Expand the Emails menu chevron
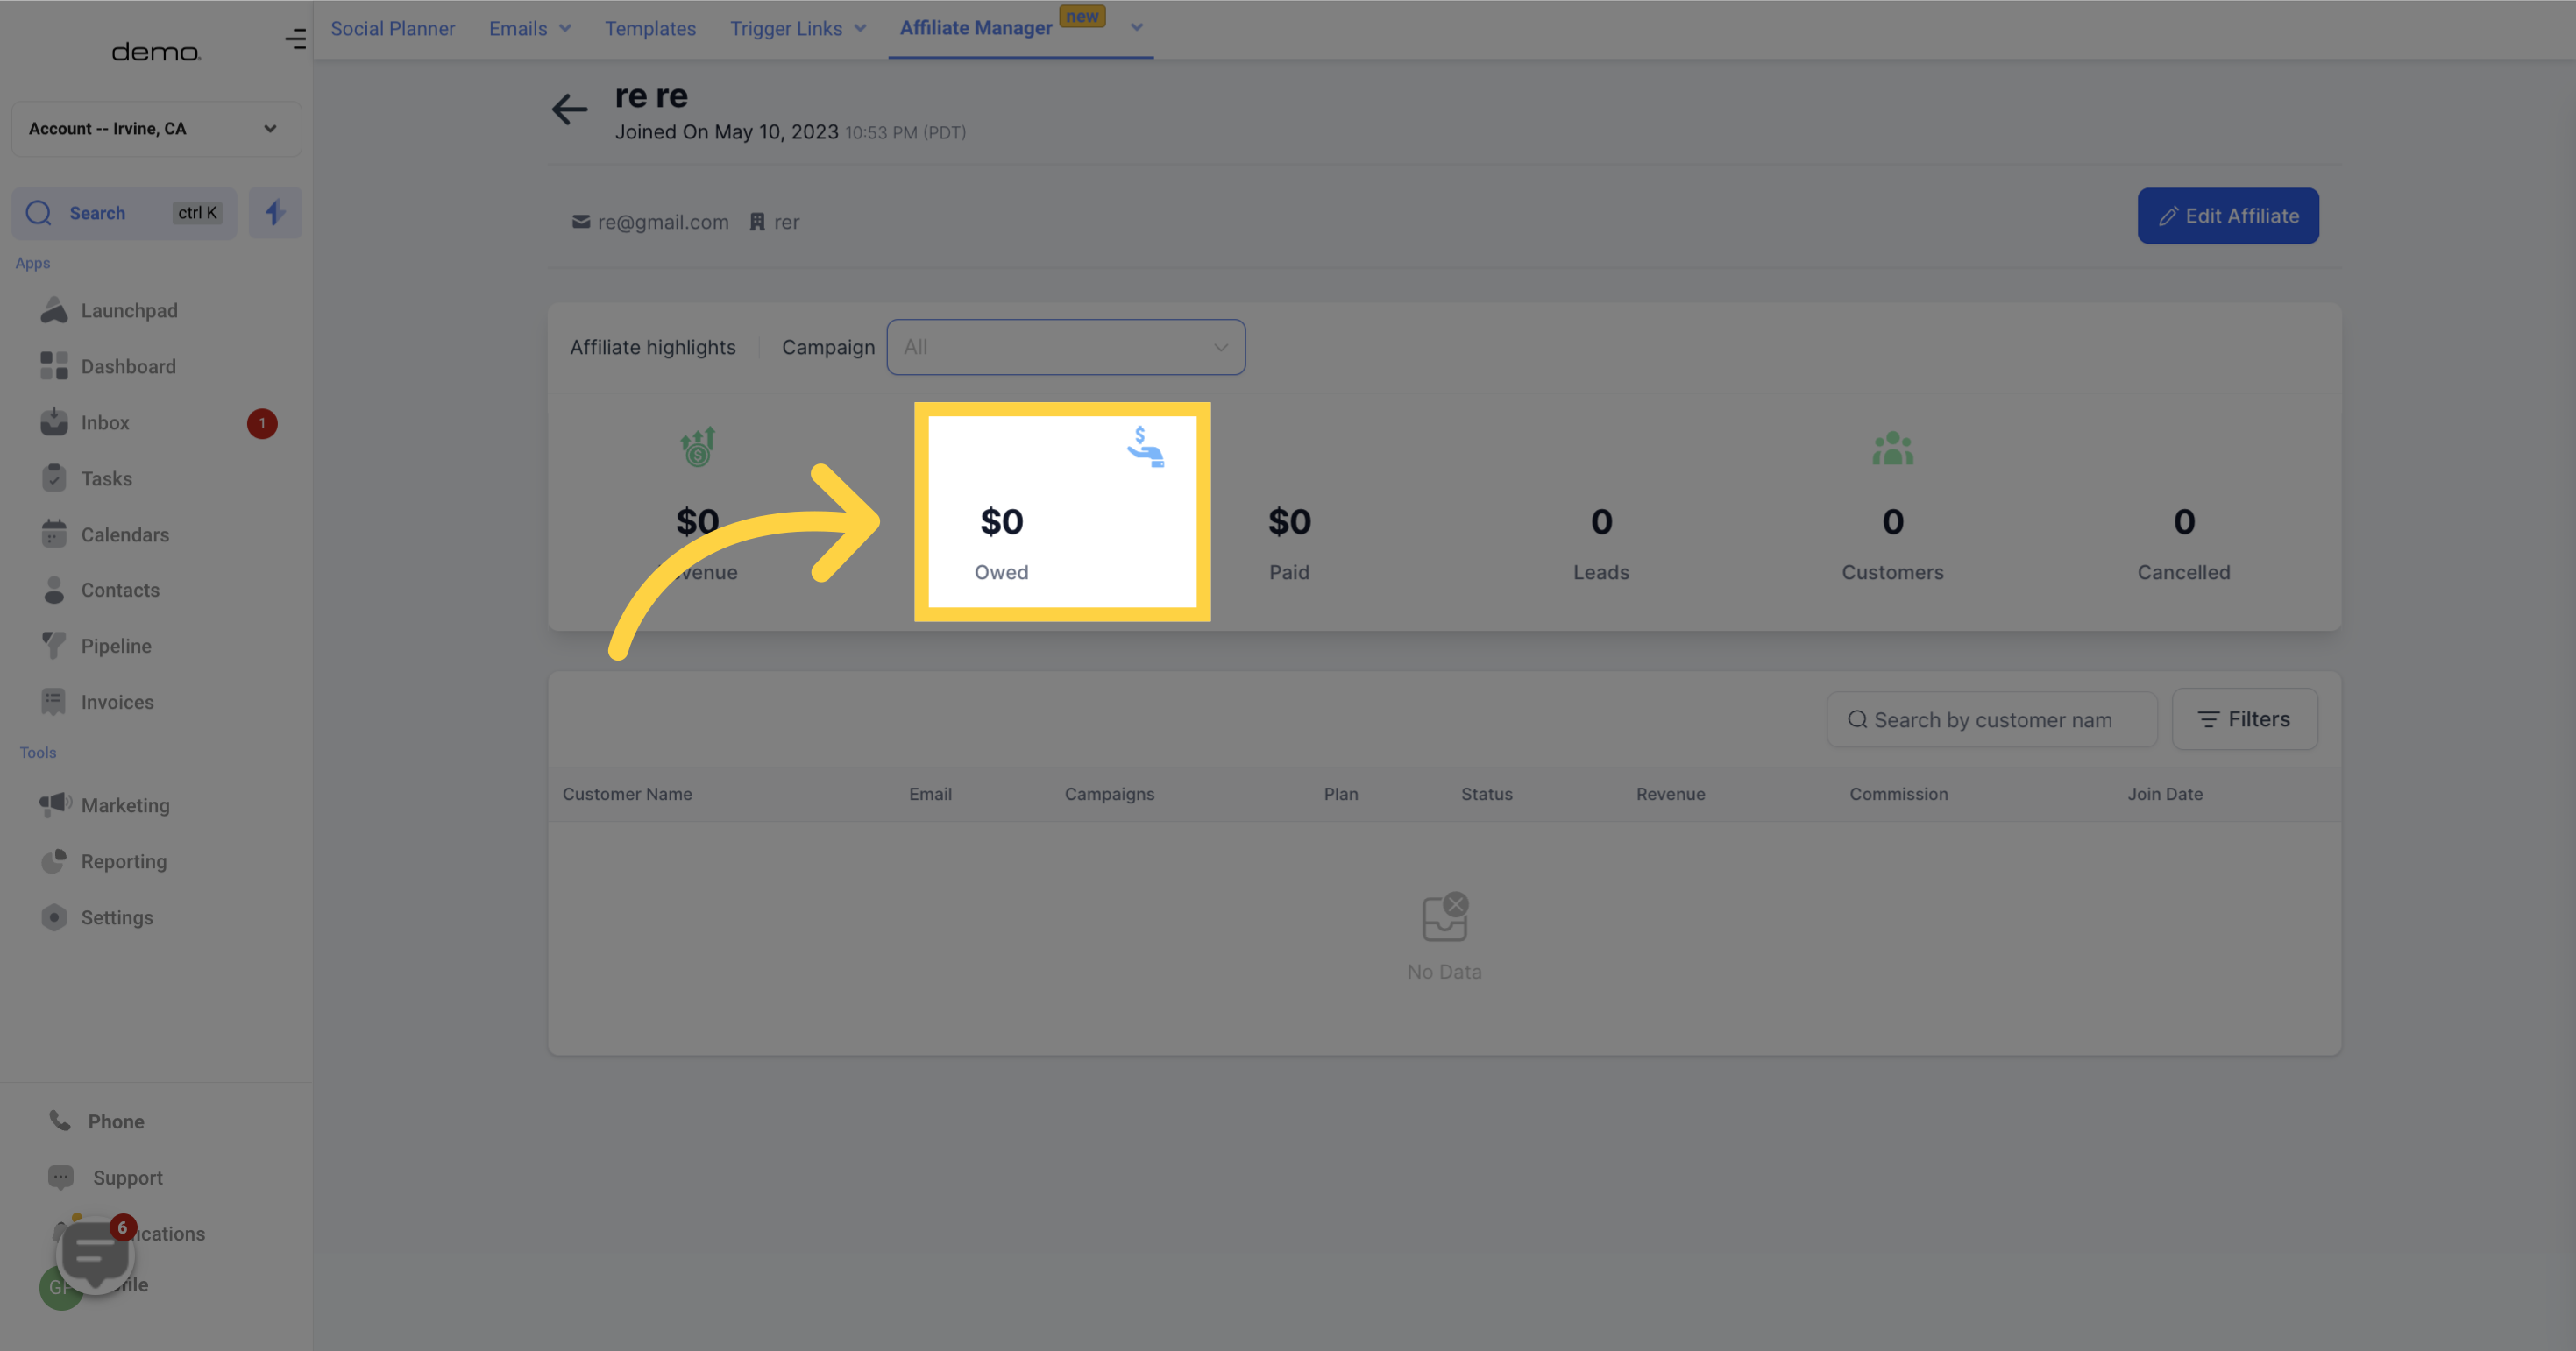The height and width of the screenshot is (1351, 2576). tap(565, 28)
